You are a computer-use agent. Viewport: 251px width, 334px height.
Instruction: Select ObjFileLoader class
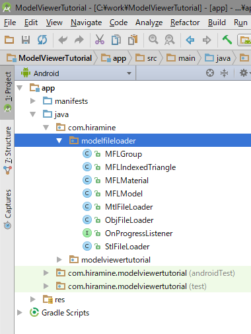click(129, 220)
